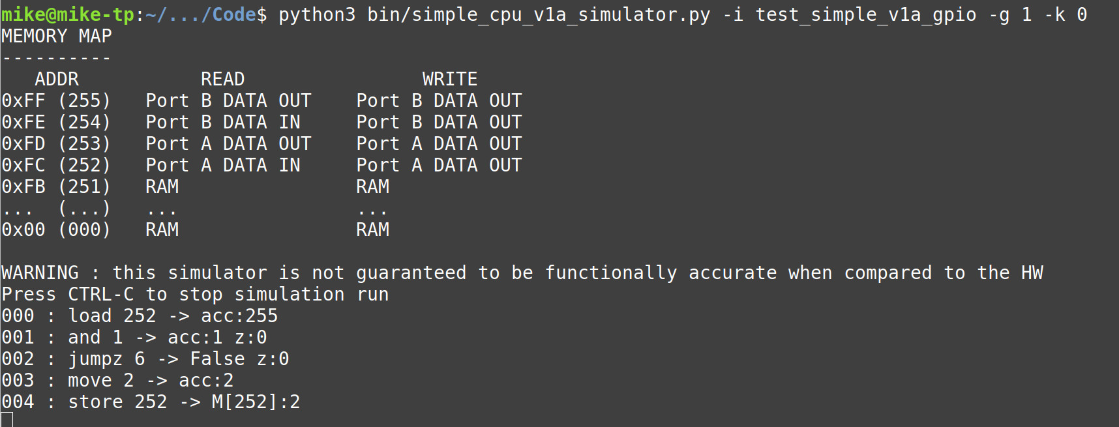Click the 0x00 (000) address entry
Viewport: 1119px width, 427px height.
pyautogui.click(x=56, y=229)
